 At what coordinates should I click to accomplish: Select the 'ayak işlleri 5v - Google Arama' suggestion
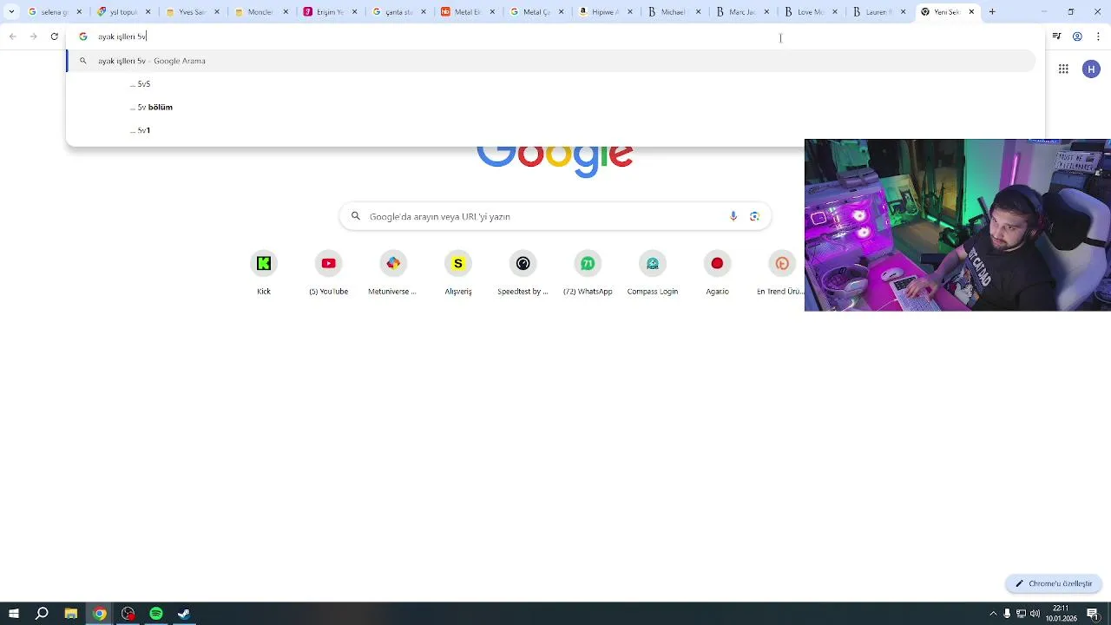[551, 61]
